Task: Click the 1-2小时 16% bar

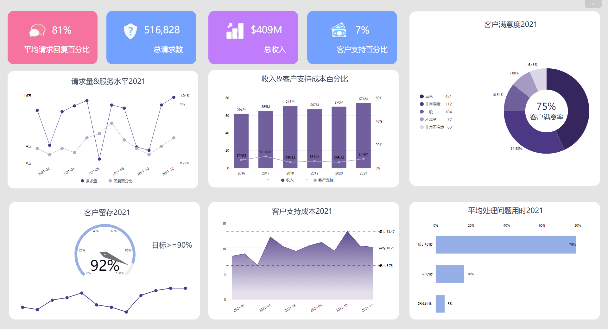Action: coord(450,274)
